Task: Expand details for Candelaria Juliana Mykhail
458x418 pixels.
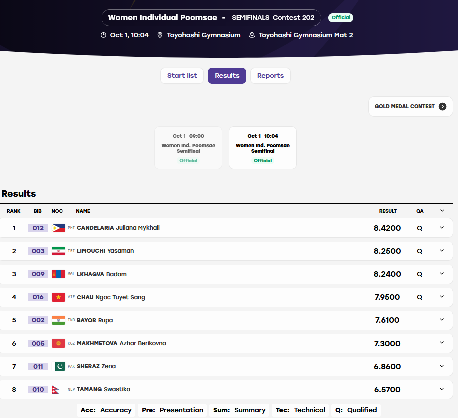Action: pos(442,228)
